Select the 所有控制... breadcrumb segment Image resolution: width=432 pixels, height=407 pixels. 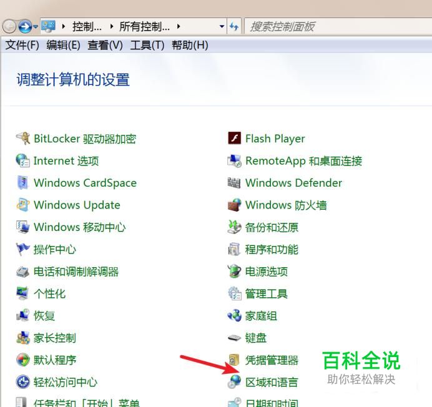144,26
